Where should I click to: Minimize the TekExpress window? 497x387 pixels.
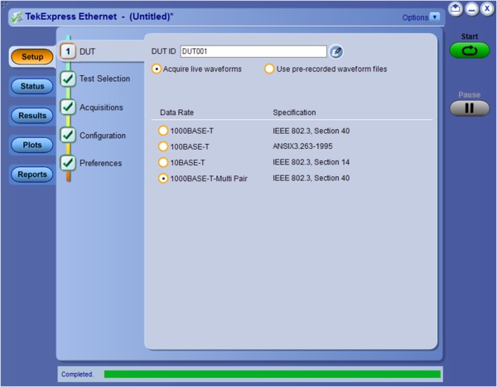(471, 8)
